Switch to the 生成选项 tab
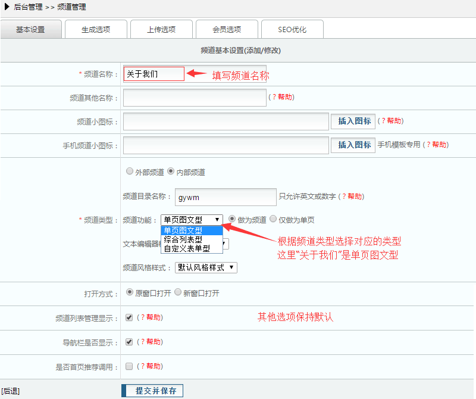 click(x=96, y=29)
